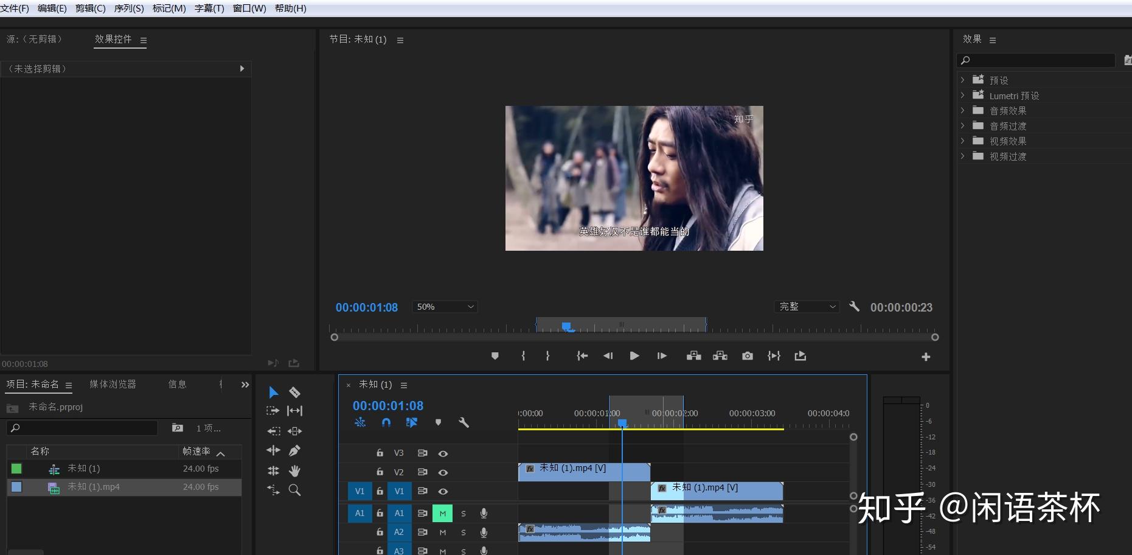Image resolution: width=1132 pixels, height=555 pixels.
Task: Click the Mark In brace button
Action: tap(523, 356)
